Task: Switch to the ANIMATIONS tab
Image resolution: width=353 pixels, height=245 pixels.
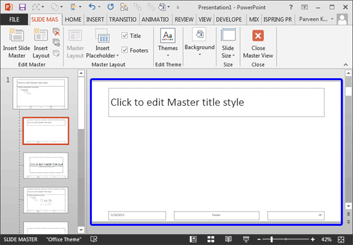Action: coord(155,20)
